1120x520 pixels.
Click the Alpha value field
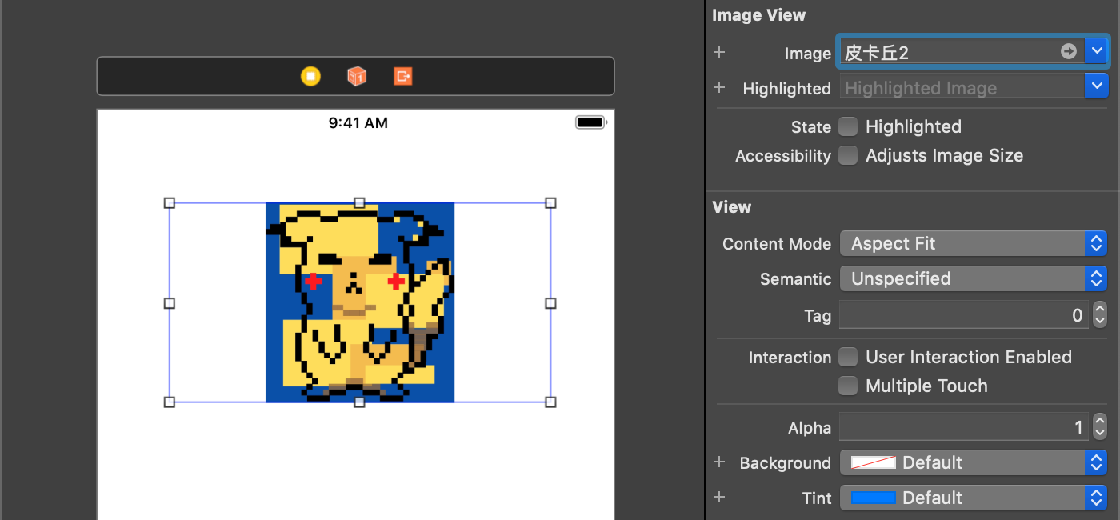pyautogui.click(x=960, y=427)
